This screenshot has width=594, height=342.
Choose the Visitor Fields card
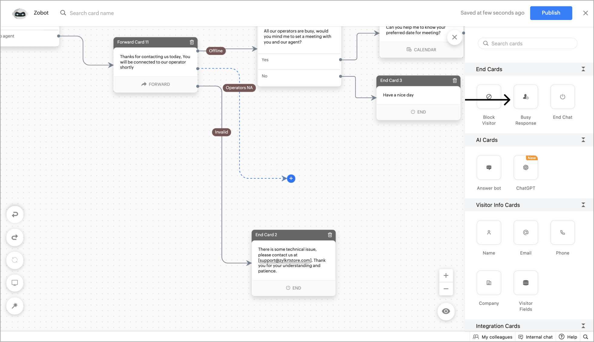click(526, 283)
